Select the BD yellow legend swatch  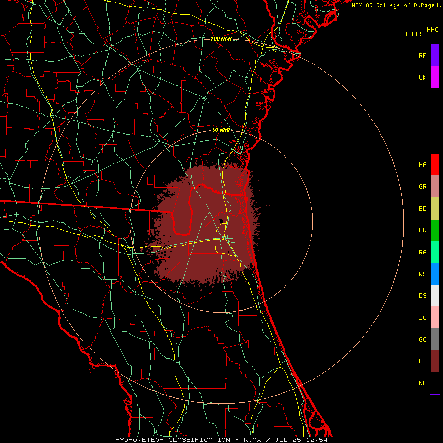point(435,209)
